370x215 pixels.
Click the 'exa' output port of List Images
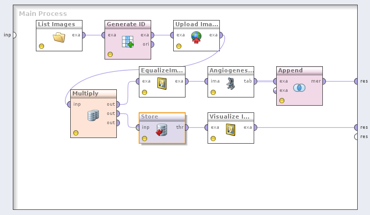pos(84,35)
